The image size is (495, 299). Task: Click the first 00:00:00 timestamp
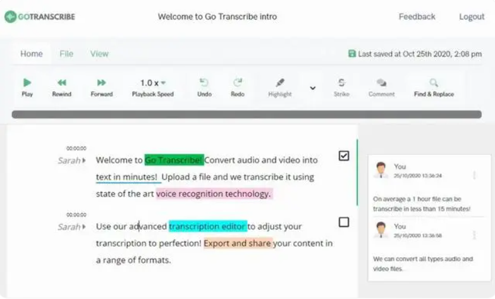[x=76, y=149]
